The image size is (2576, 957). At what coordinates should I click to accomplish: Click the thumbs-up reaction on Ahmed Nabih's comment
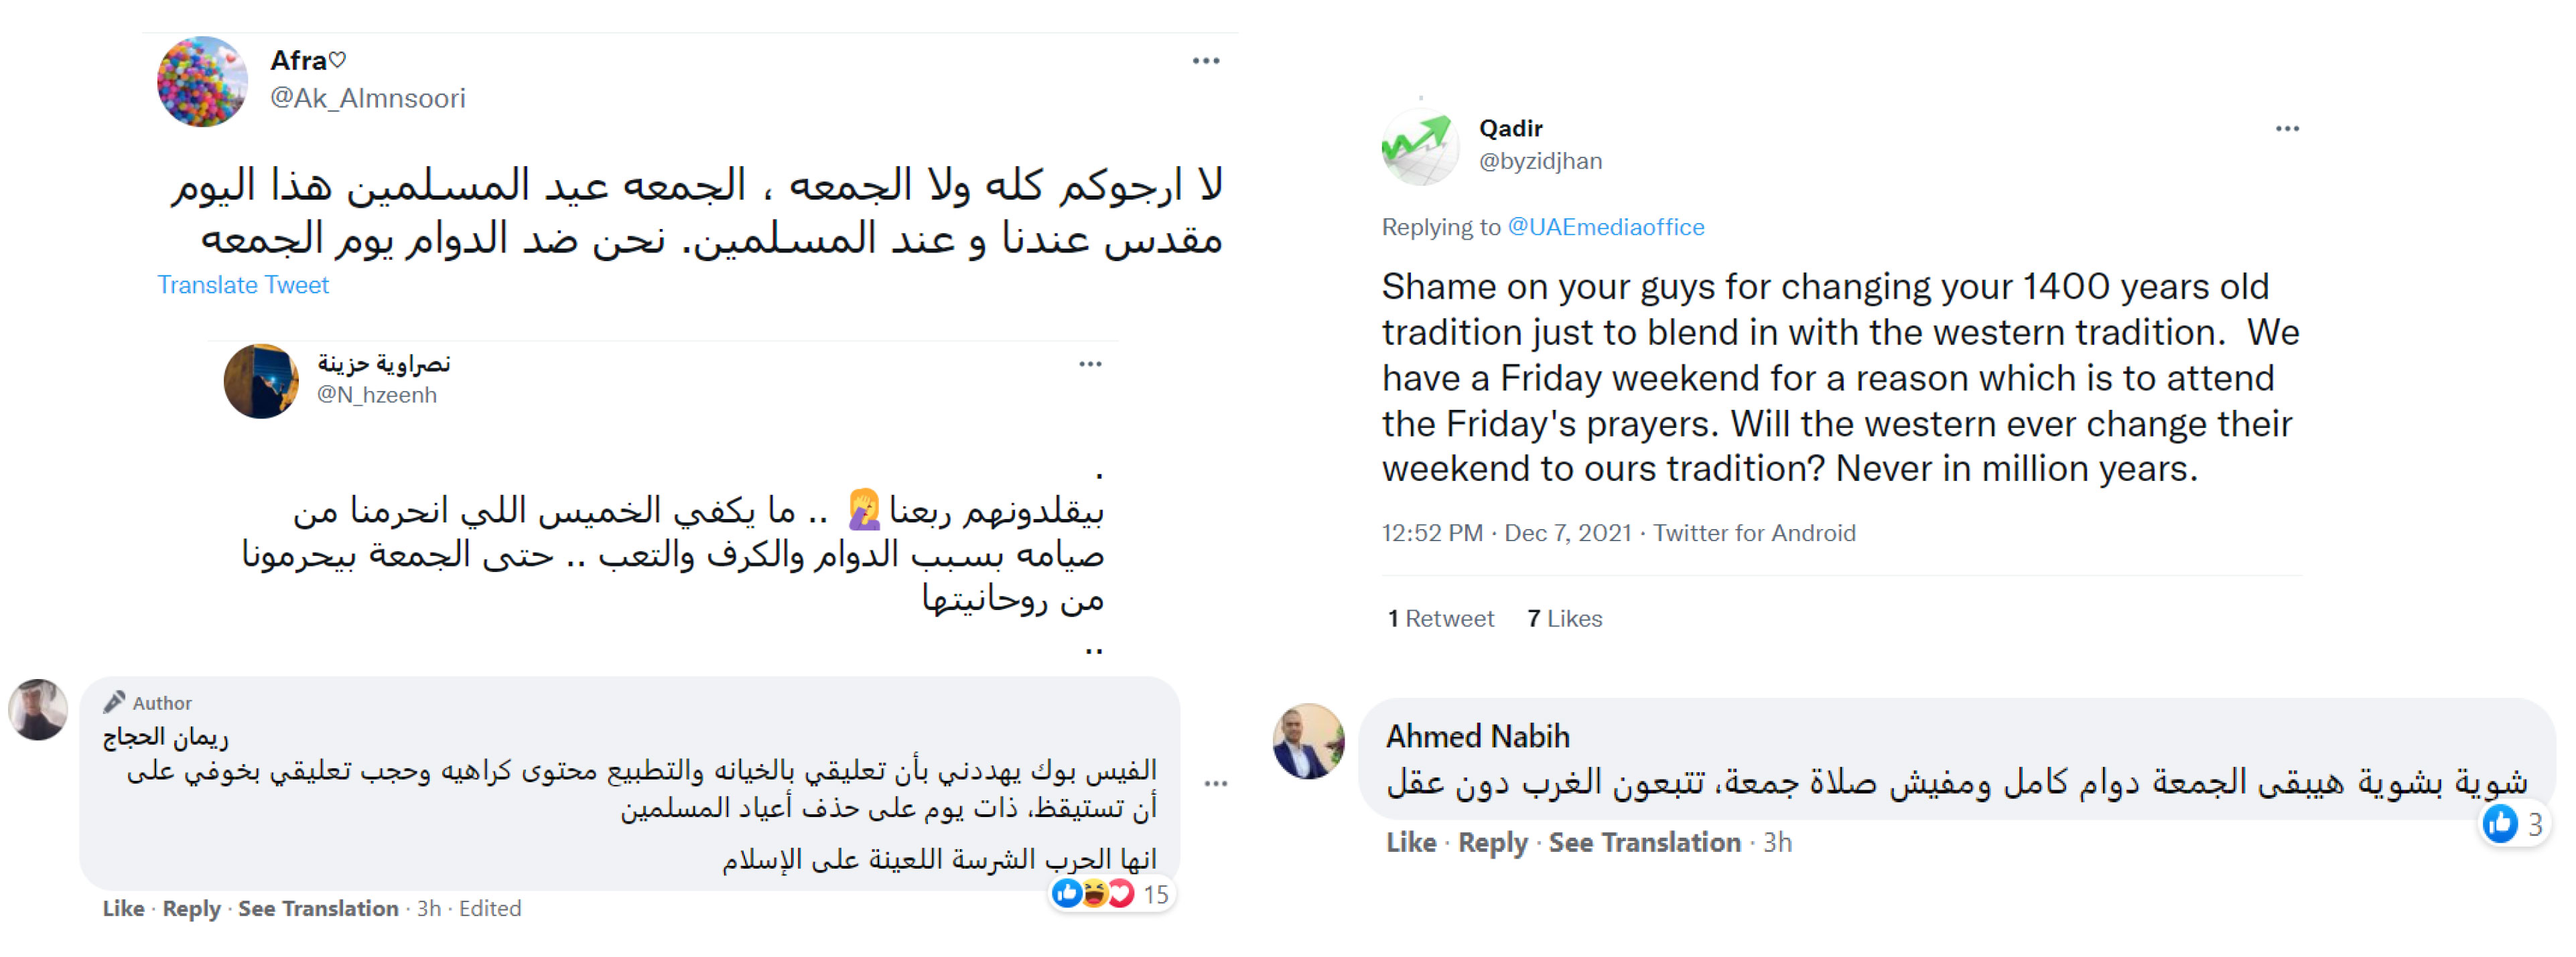tap(2500, 824)
